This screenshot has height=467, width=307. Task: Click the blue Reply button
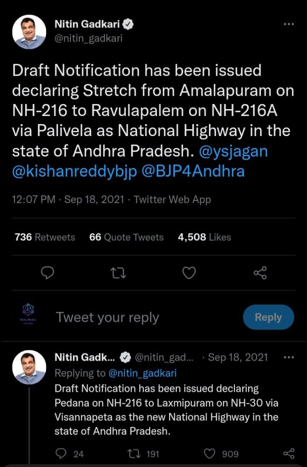pyautogui.click(x=268, y=317)
